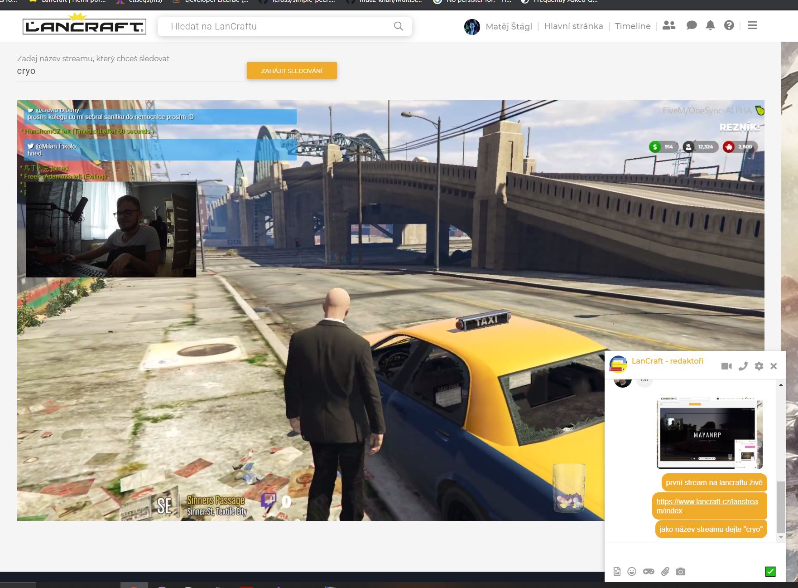
Task: Click the LanCraft - redaktoři chat title
Action: [x=668, y=361]
